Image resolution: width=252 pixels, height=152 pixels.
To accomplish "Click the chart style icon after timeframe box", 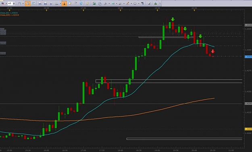I will pos(19,3).
